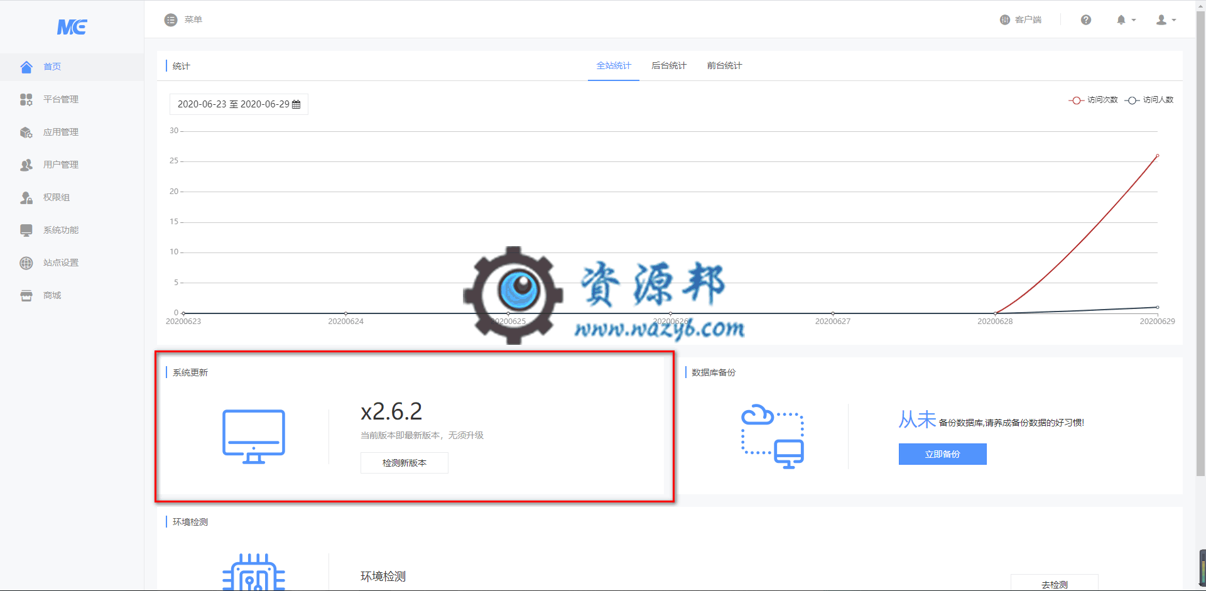The height and width of the screenshot is (591, 1206).
Task: Click calendar icon in date range
Action: [296, 104]
